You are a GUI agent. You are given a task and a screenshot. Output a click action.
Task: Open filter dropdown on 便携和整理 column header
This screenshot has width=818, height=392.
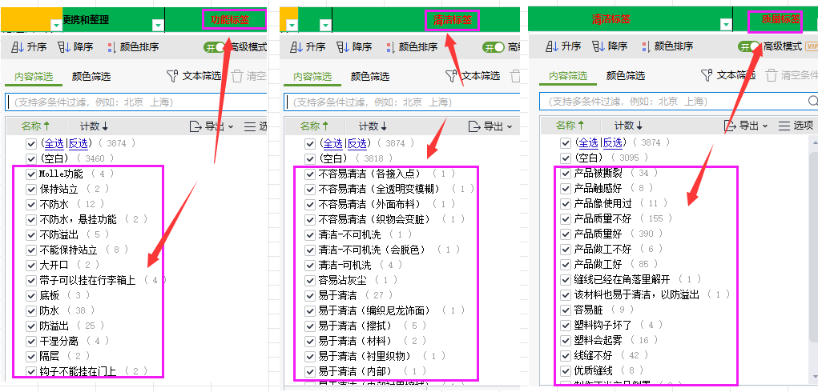[x=56, y=25]
